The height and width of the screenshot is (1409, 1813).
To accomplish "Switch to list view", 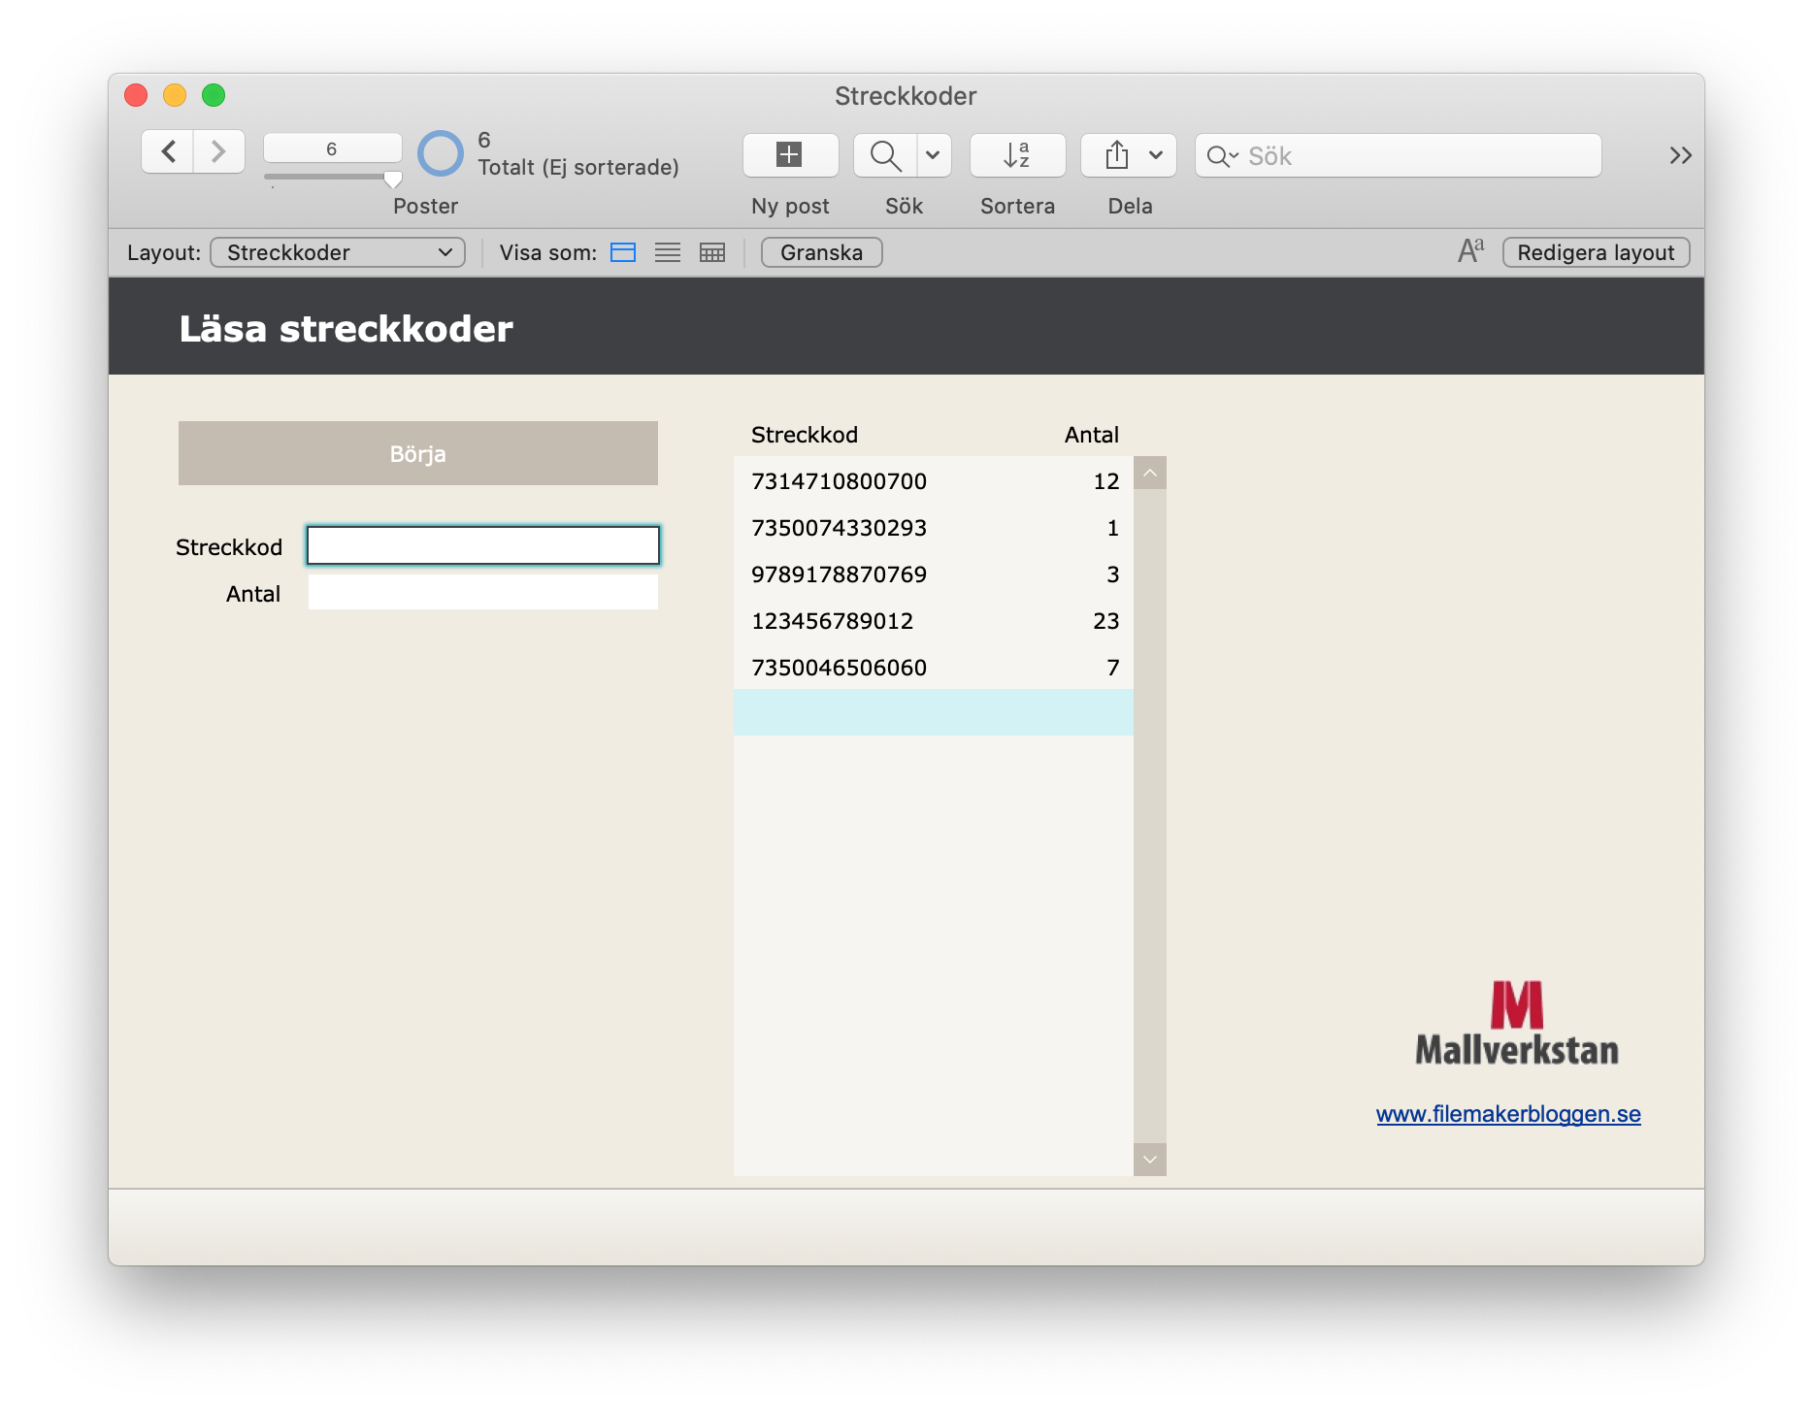I will 668,252.
